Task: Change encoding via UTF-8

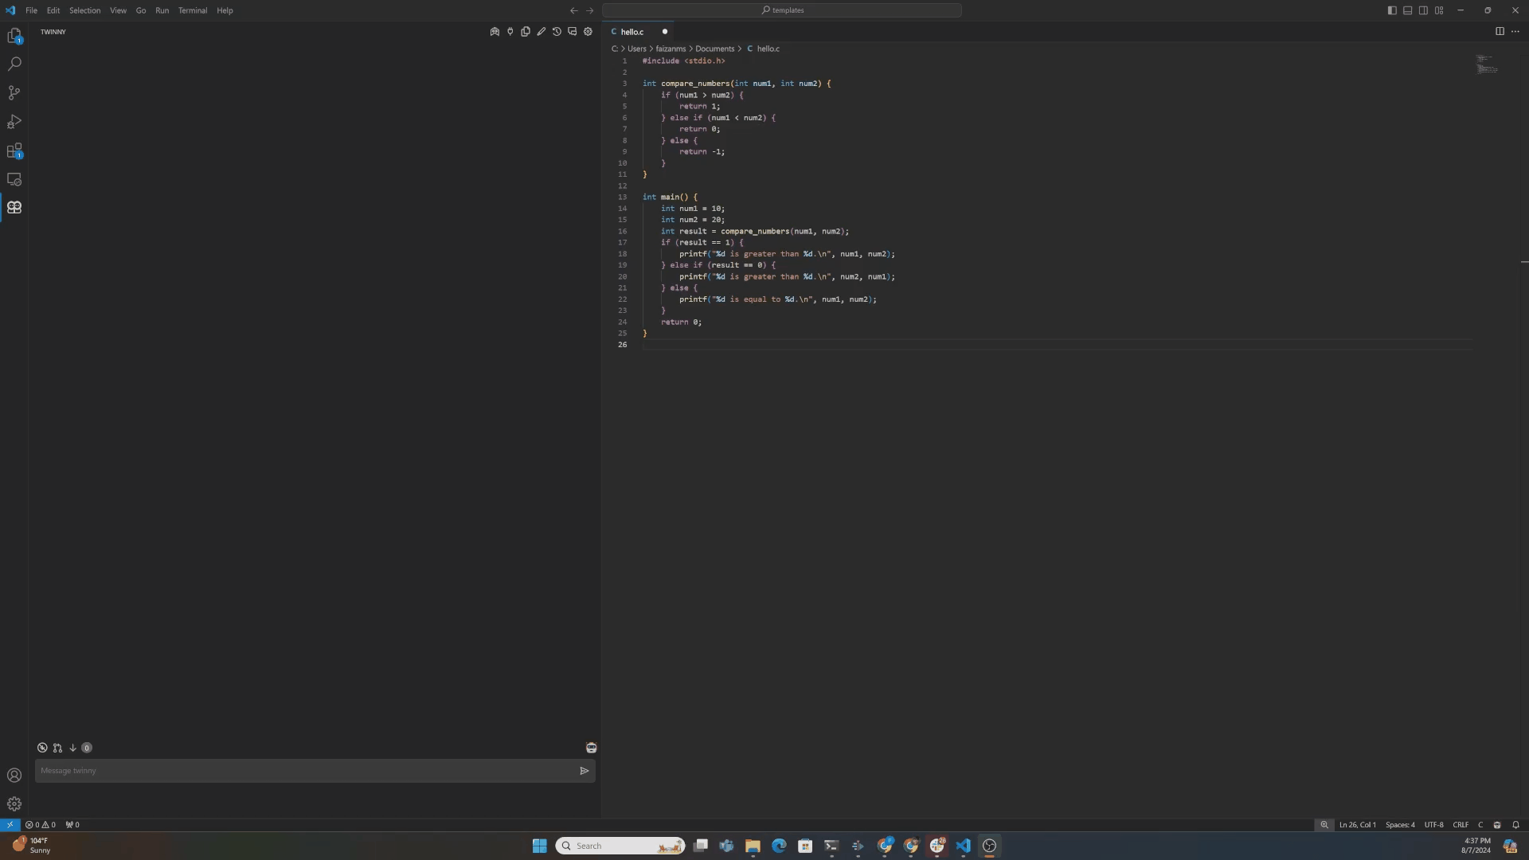Action: pyautogui.click(x=1433, y=825)
